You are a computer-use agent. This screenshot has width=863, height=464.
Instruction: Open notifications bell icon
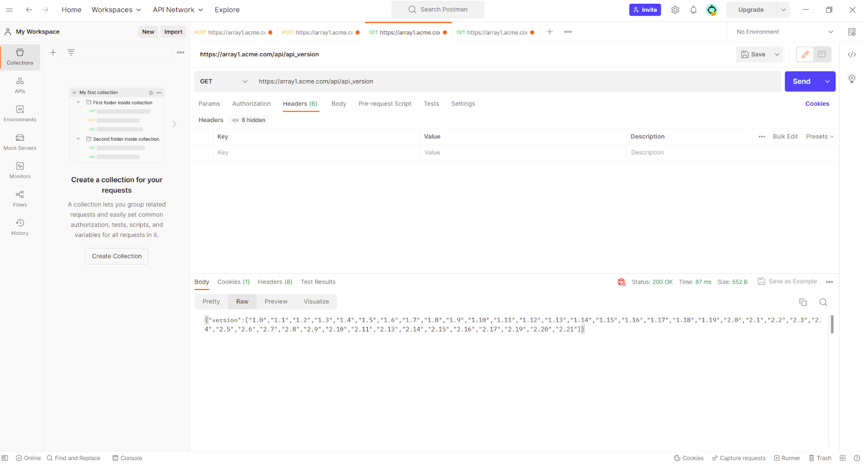(694, 10)
